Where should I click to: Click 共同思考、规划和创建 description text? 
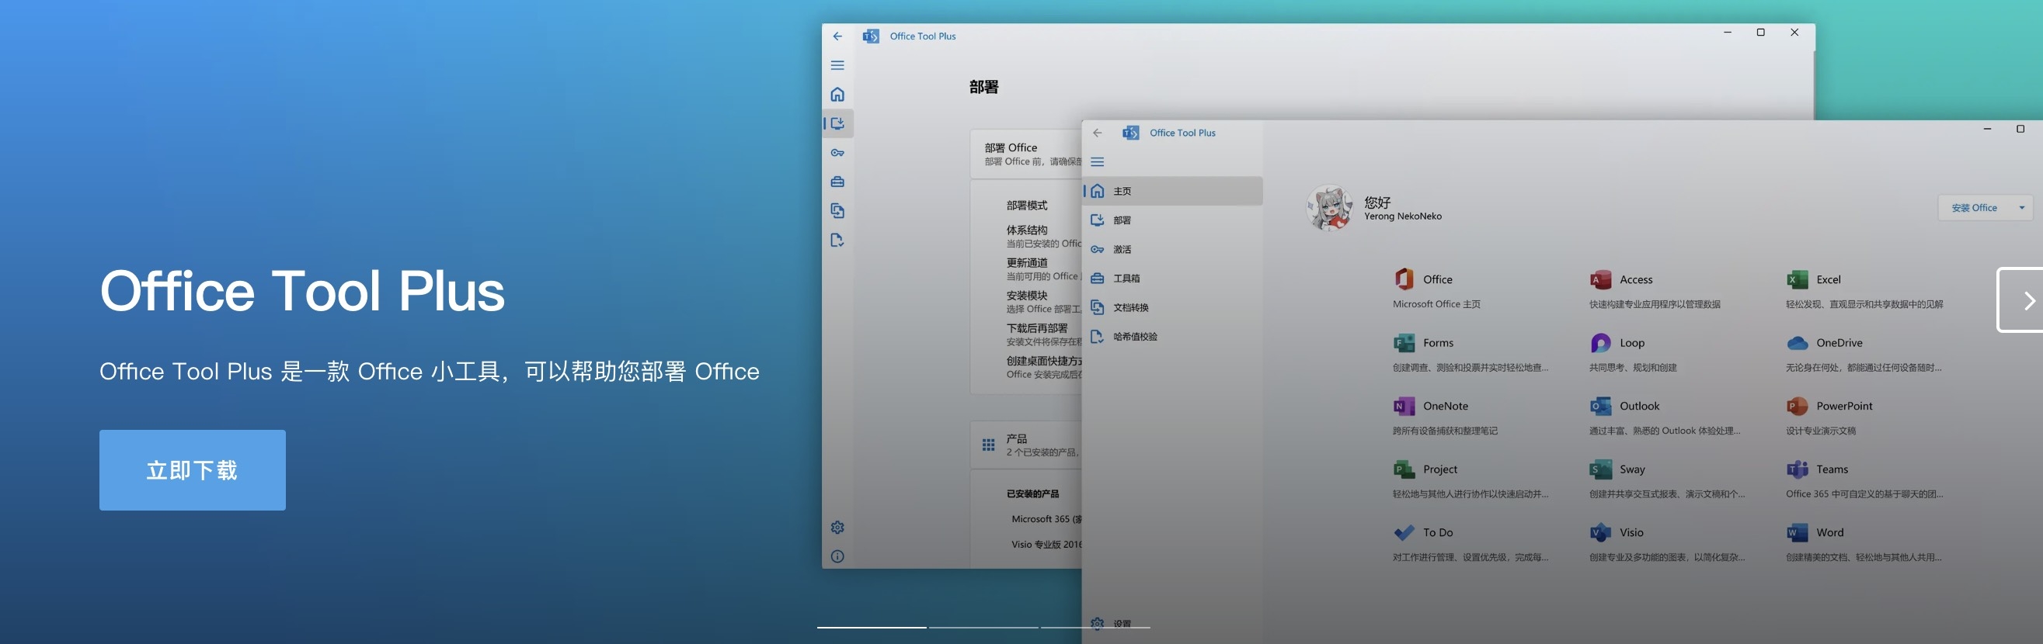point(1633,368)
